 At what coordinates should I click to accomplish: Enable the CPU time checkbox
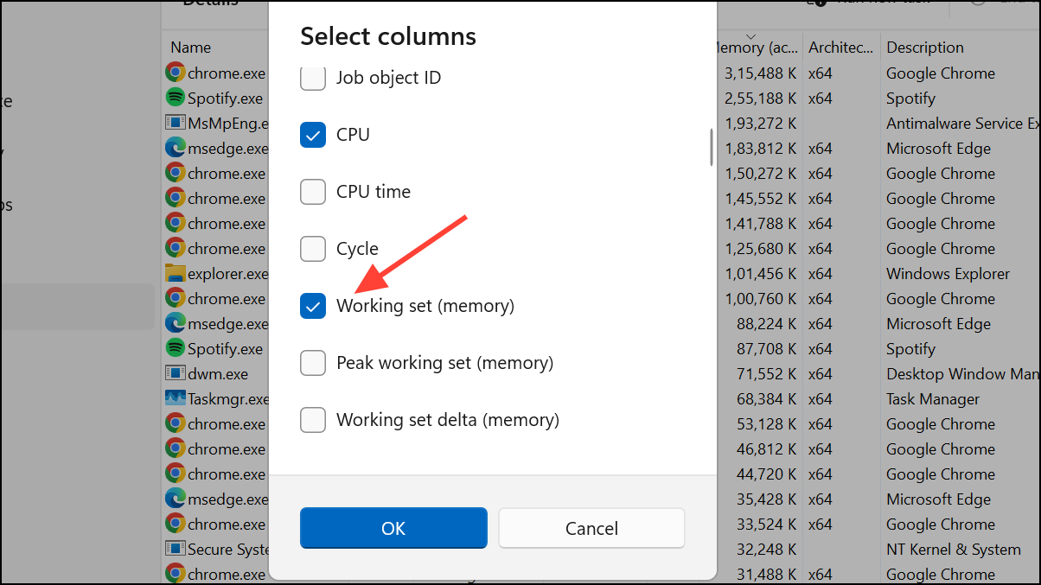tap(312, 192)
